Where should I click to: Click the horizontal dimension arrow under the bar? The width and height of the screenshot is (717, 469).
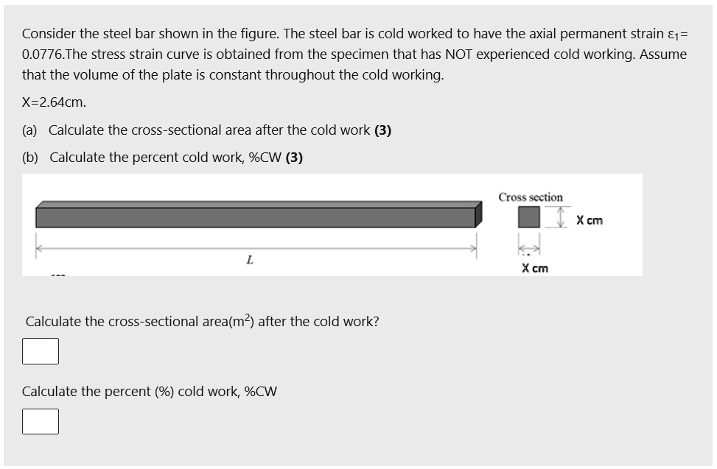(x=256, y=247)
